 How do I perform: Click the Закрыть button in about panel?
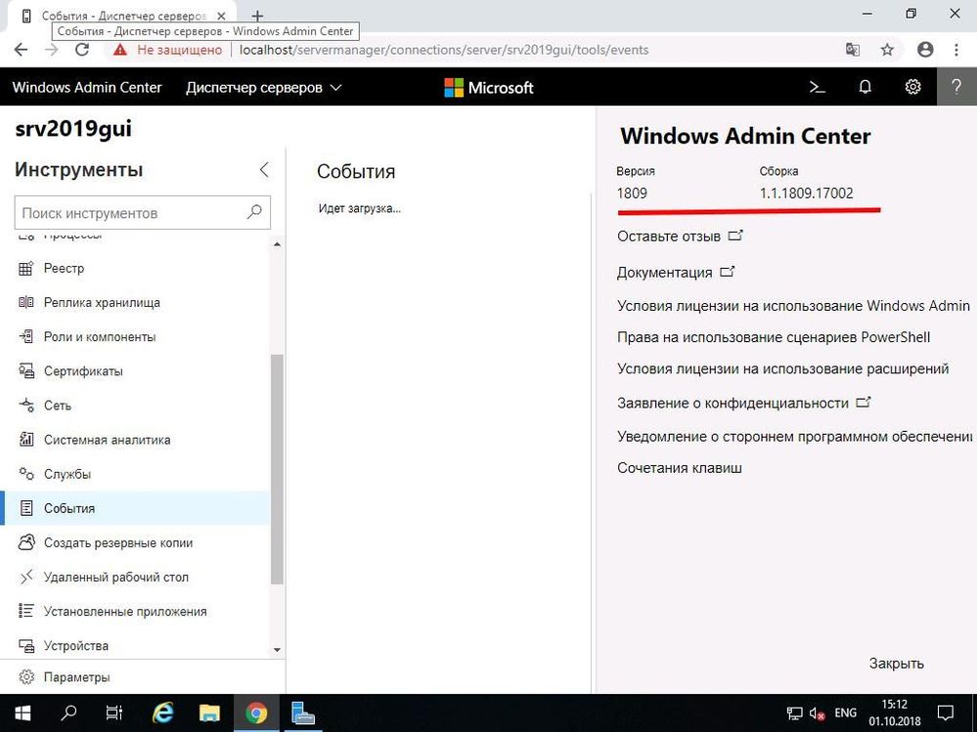896,664
